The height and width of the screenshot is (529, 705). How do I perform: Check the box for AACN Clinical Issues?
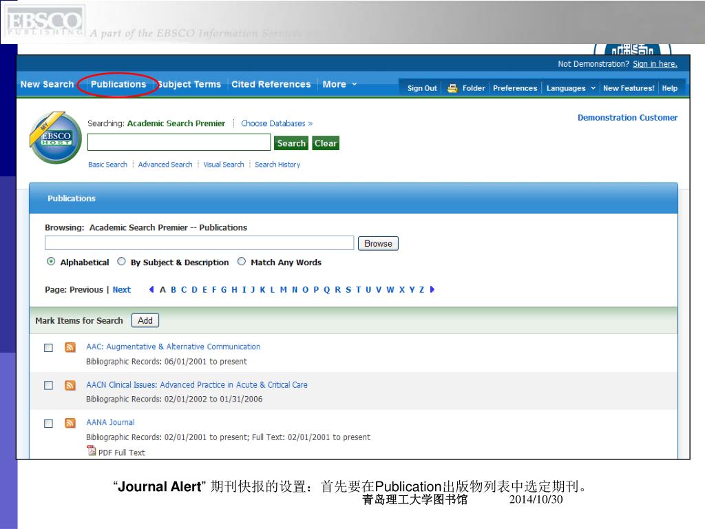[x=49, y=386]
